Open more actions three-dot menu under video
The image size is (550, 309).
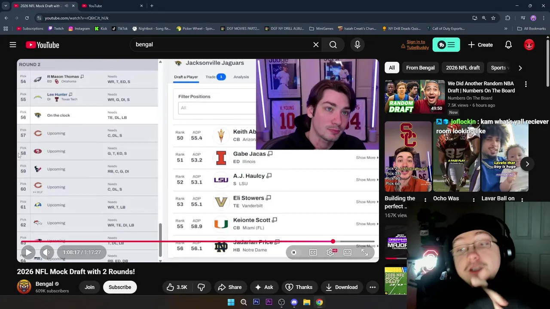(x=373, y=287)
